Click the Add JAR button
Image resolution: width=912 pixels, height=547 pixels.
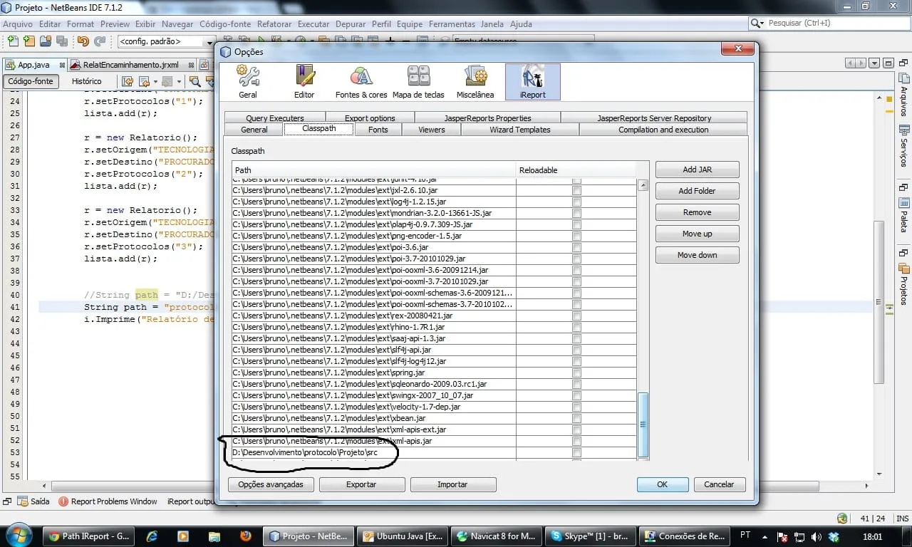click(698, 170)
